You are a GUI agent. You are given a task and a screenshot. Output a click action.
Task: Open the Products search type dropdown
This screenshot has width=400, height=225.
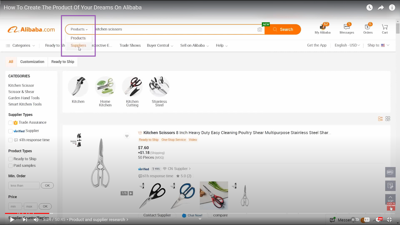79,29
